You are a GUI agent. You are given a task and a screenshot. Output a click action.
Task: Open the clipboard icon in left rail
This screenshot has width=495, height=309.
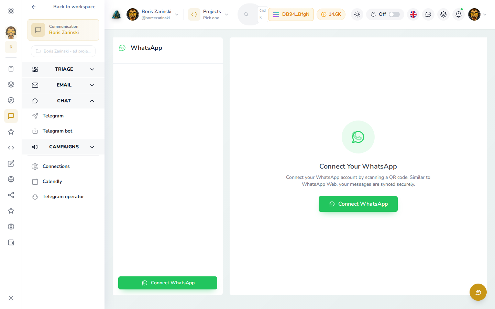click(11, 69)
